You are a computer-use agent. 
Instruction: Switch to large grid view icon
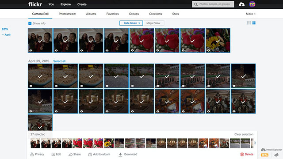pos(254,23)
